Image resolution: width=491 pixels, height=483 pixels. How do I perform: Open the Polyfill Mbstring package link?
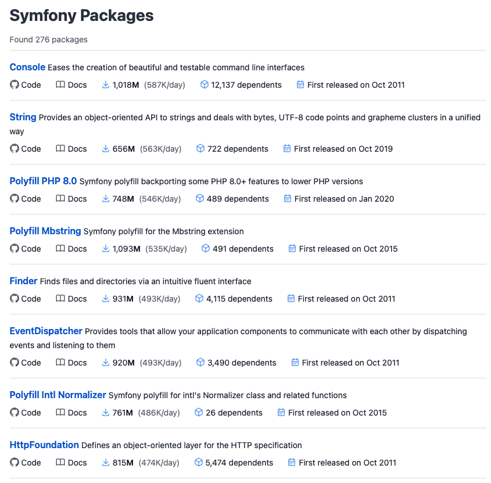click(x=45, y=231)
